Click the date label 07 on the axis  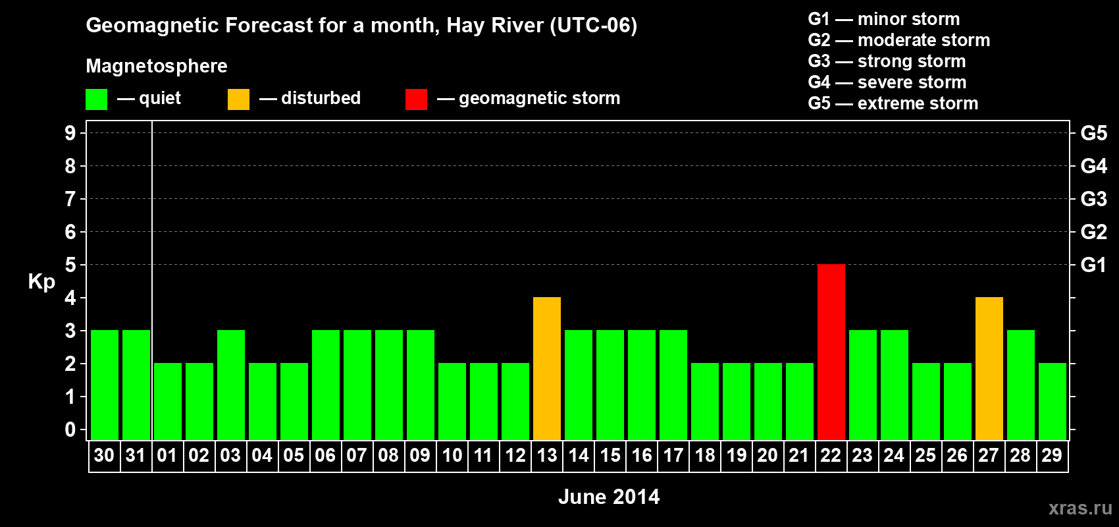(357, 455)
